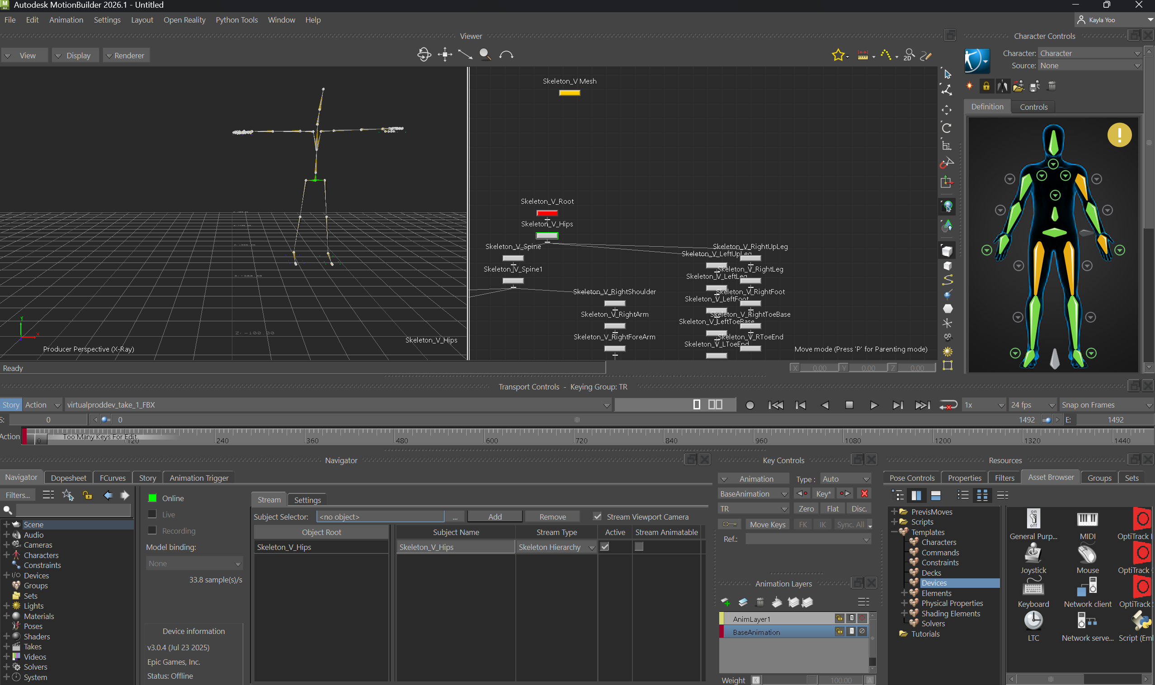Open the Python Tools menu

[x=236, y=20]
